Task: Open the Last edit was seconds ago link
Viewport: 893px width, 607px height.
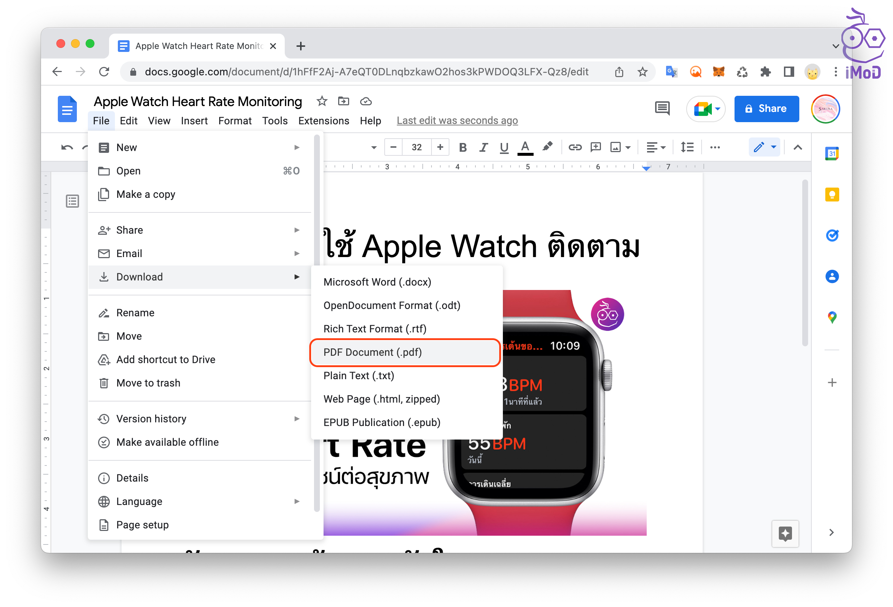Action: tap(457, 121)
